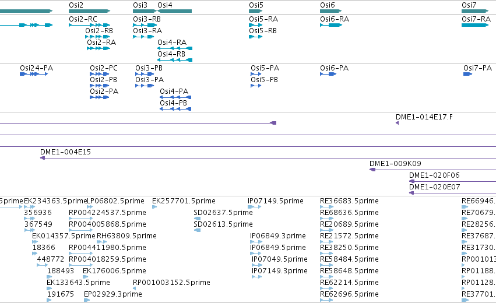Viewport: 496px width, 303px height.
Task: Select EST RE21572.5prime
Action: pos(349,236)
